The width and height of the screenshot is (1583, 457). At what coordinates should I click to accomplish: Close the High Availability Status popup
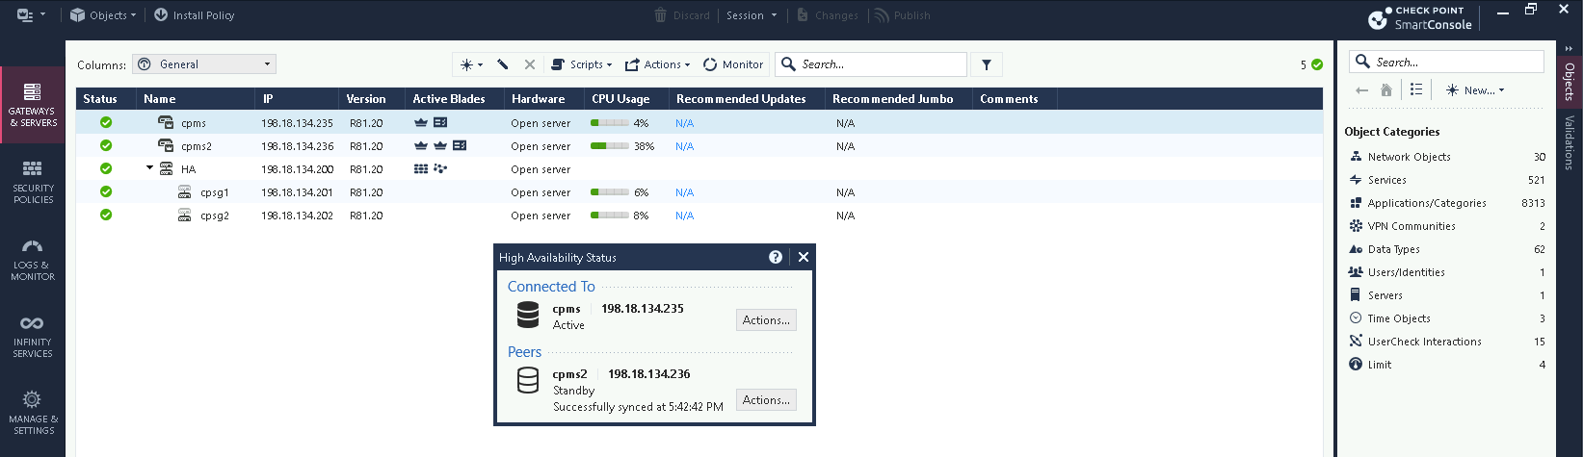[804, 257]
